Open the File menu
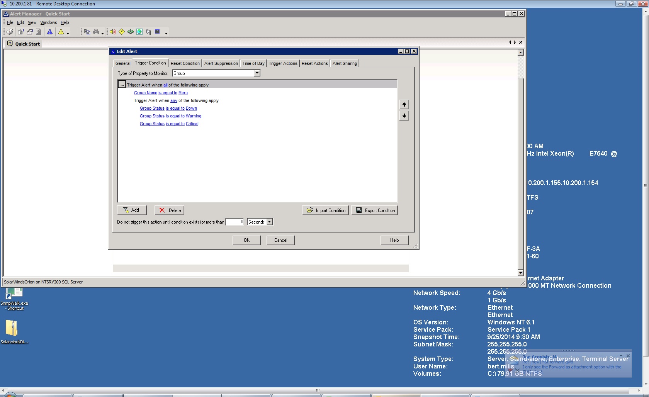The height and width of the screenshot is (397, 649). click(10, 22)
